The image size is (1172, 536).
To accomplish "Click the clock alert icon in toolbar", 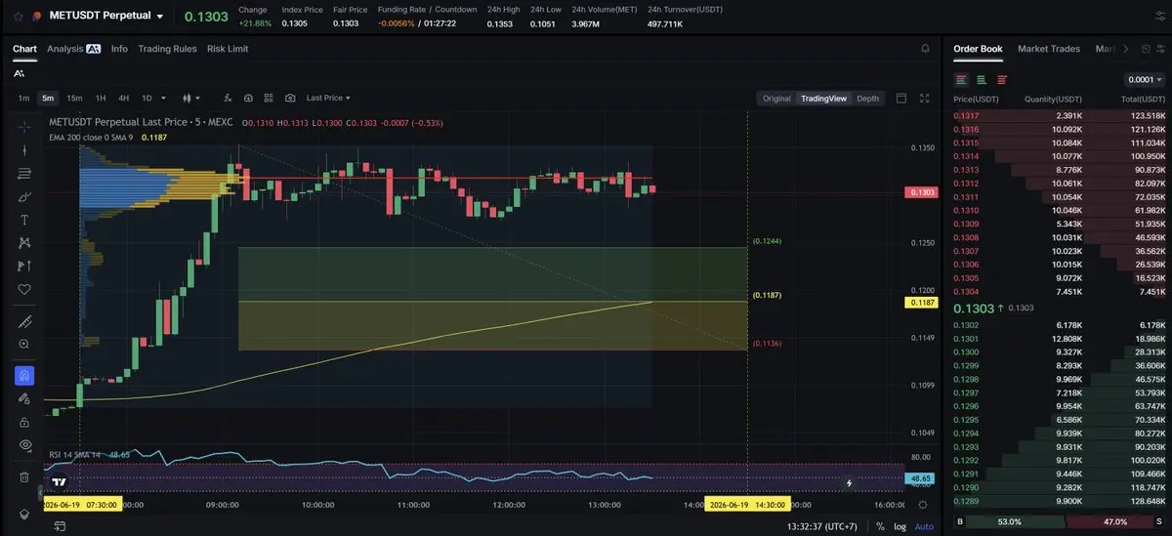I will point(248,98).
